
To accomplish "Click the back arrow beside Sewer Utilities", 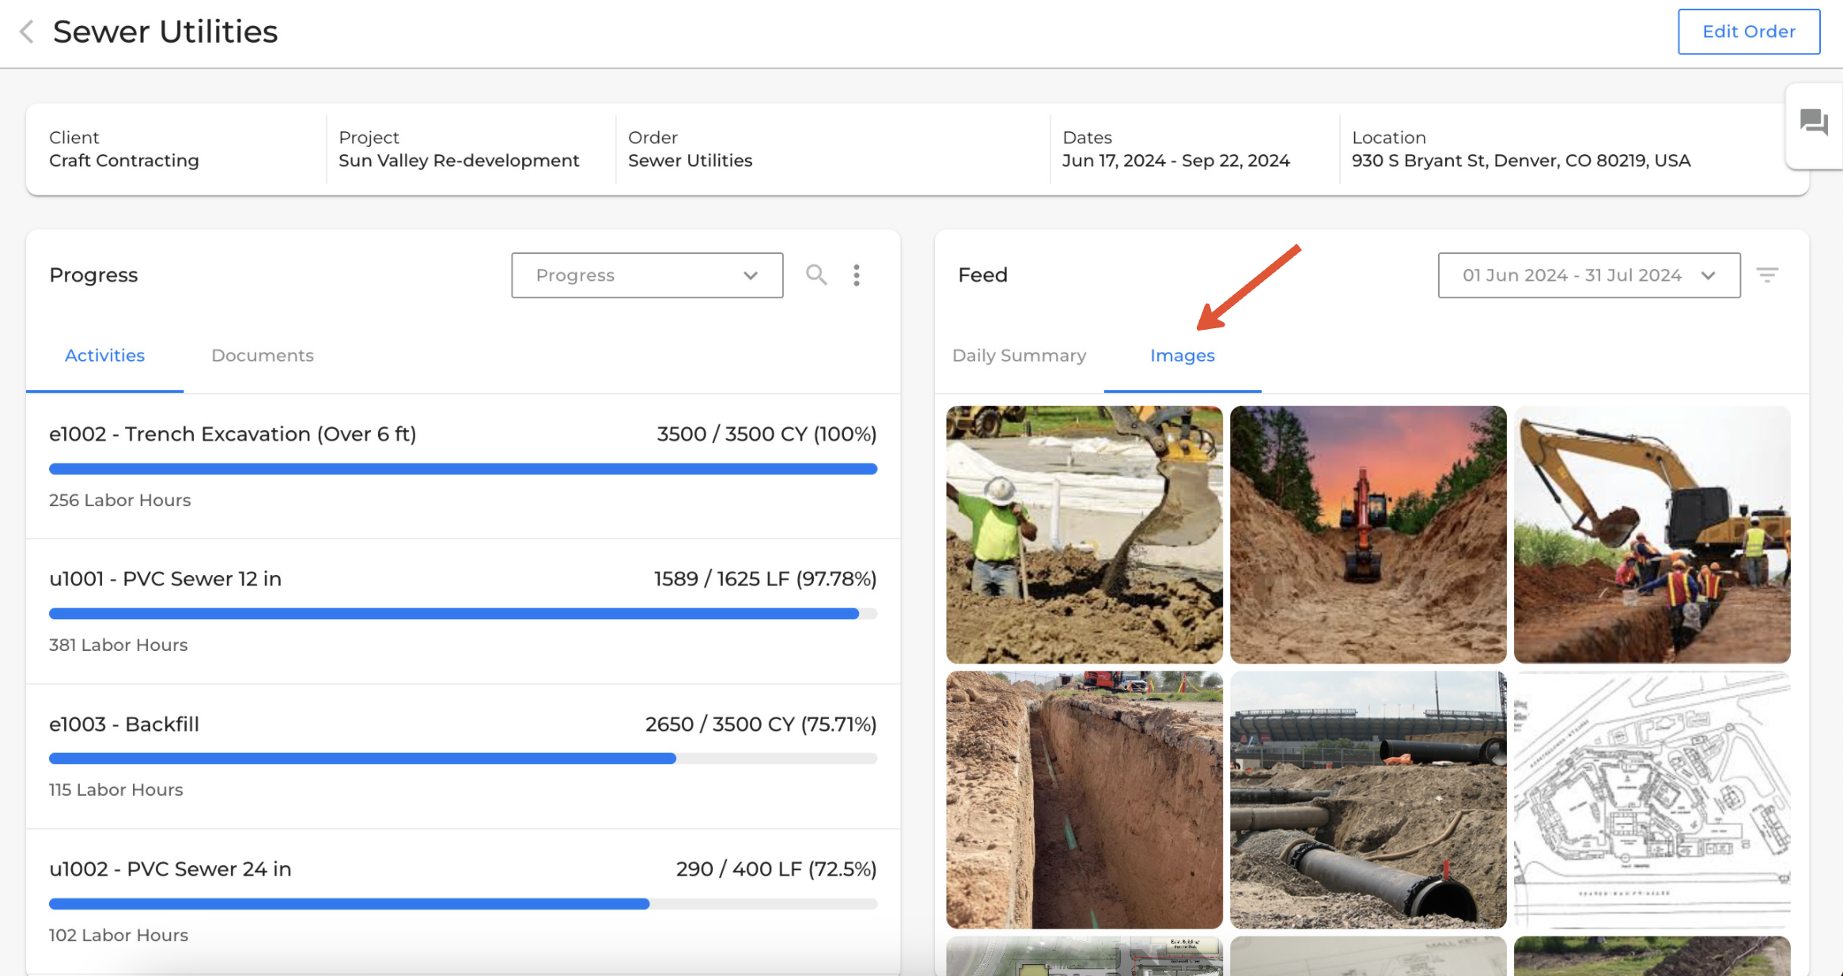I will pyautogui.click(x=27, y=32).
